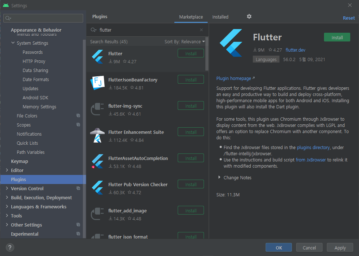The width and height of the screenshot is (359, 256).
Task: Open the from JxBrowser link
Action: coord(311,160)
